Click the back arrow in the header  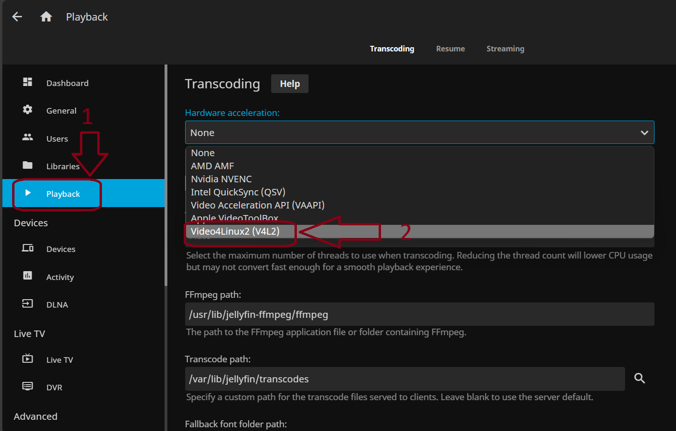point(17,16)
